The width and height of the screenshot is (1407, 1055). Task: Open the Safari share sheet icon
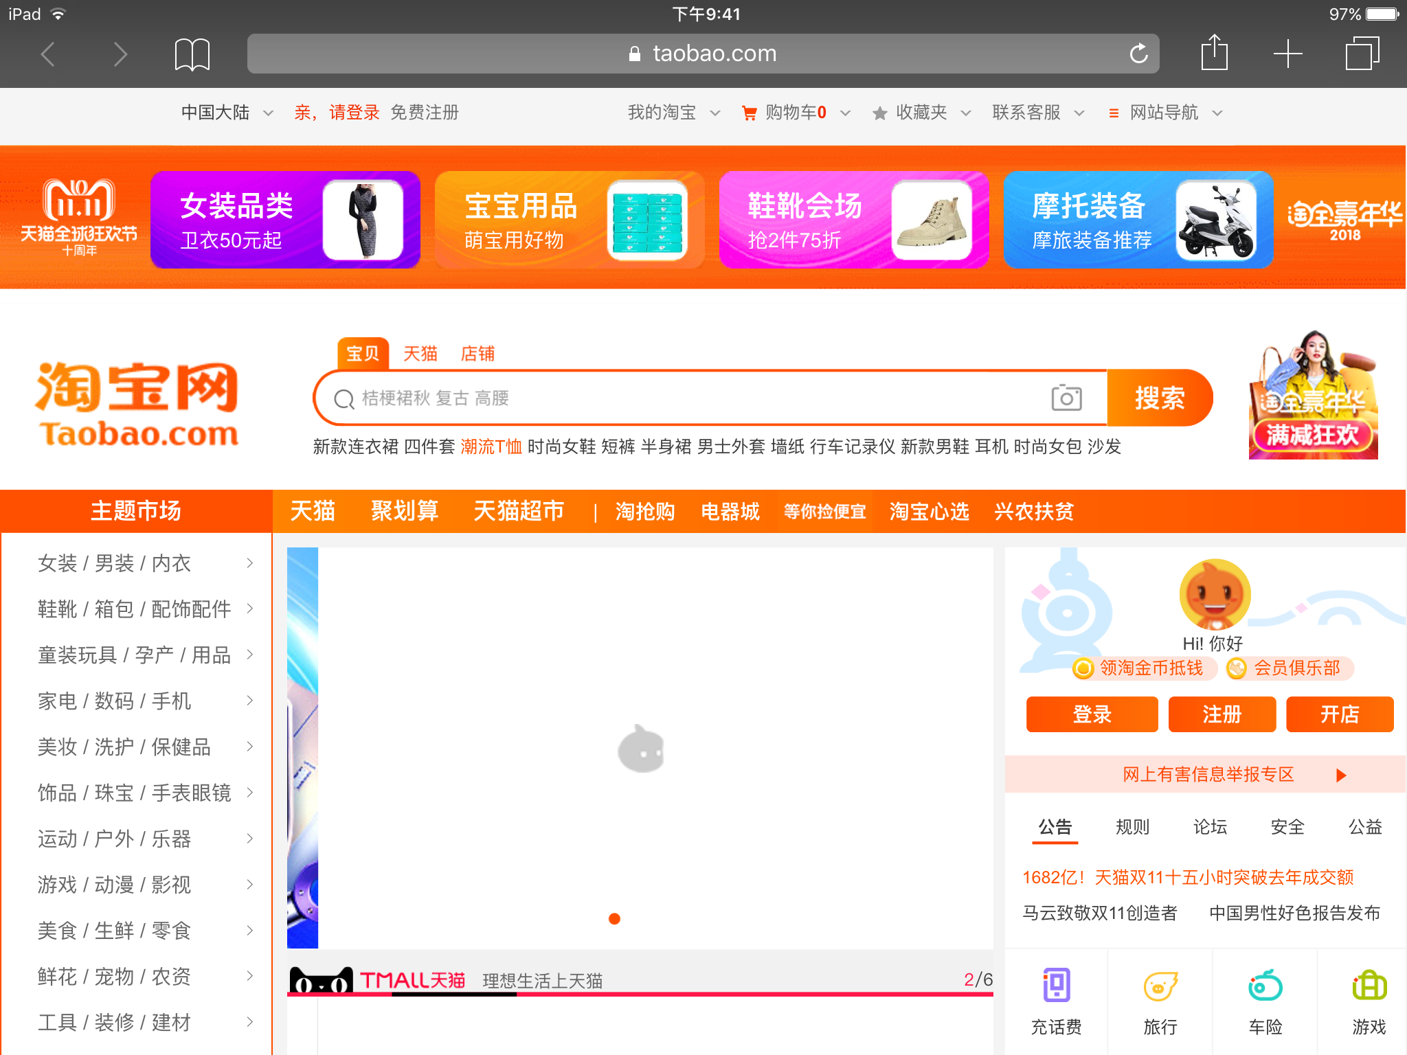coord(1214,52)
